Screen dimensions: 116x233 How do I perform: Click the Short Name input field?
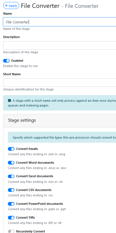(x=60, y=83)
